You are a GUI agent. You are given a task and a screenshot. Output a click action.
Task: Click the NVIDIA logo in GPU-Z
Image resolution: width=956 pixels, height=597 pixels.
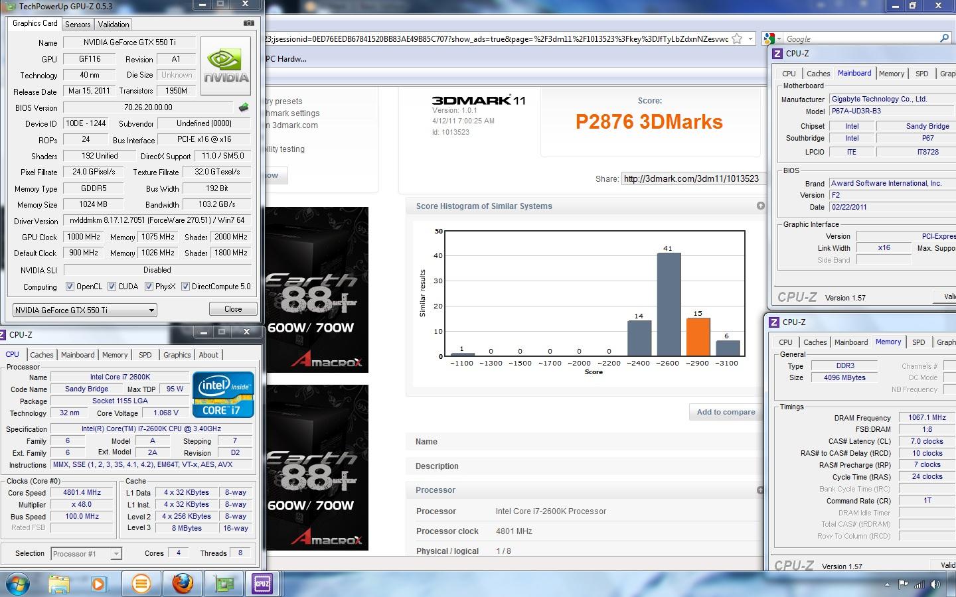pos(226,66)
